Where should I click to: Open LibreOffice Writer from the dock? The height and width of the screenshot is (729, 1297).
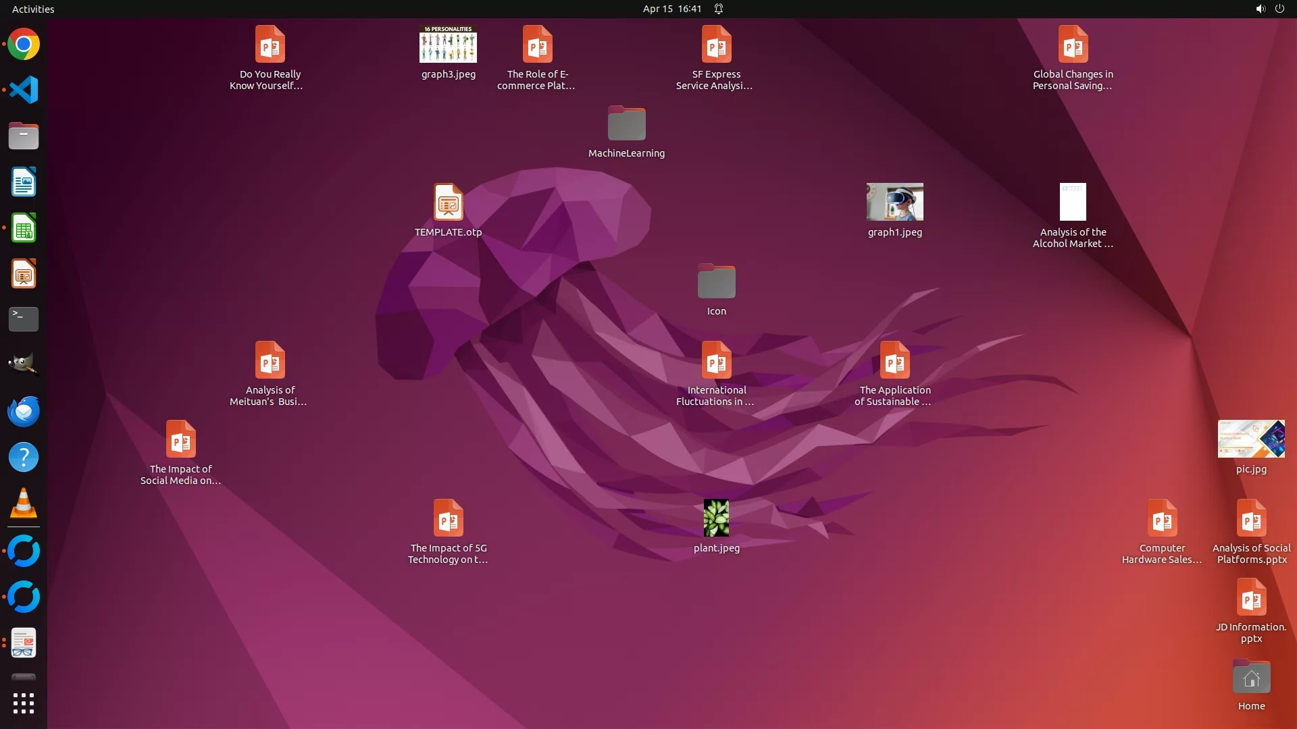tap(24, 182)
